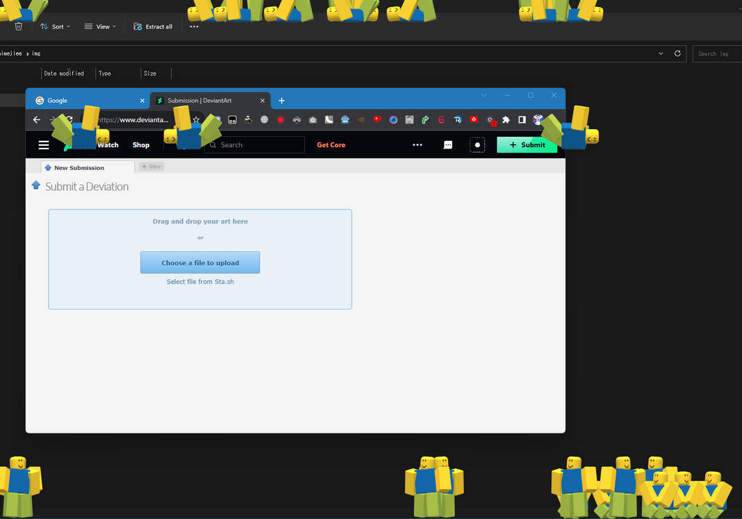
Task: Go back using the browser back arrow
Action: 36,119
